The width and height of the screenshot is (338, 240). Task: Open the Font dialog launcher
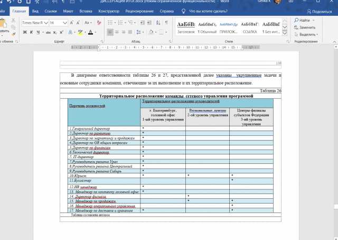coord(102,41)
